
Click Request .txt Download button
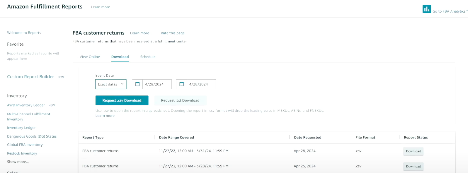pos(180,100)
